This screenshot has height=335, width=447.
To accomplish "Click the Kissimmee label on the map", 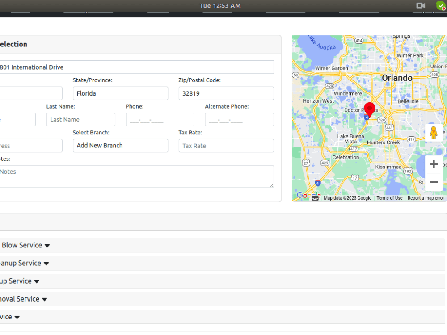I will (388, 167).
